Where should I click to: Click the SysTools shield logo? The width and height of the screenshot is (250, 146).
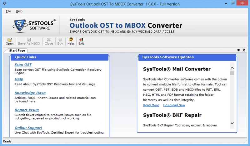click(x=19, y=26)
